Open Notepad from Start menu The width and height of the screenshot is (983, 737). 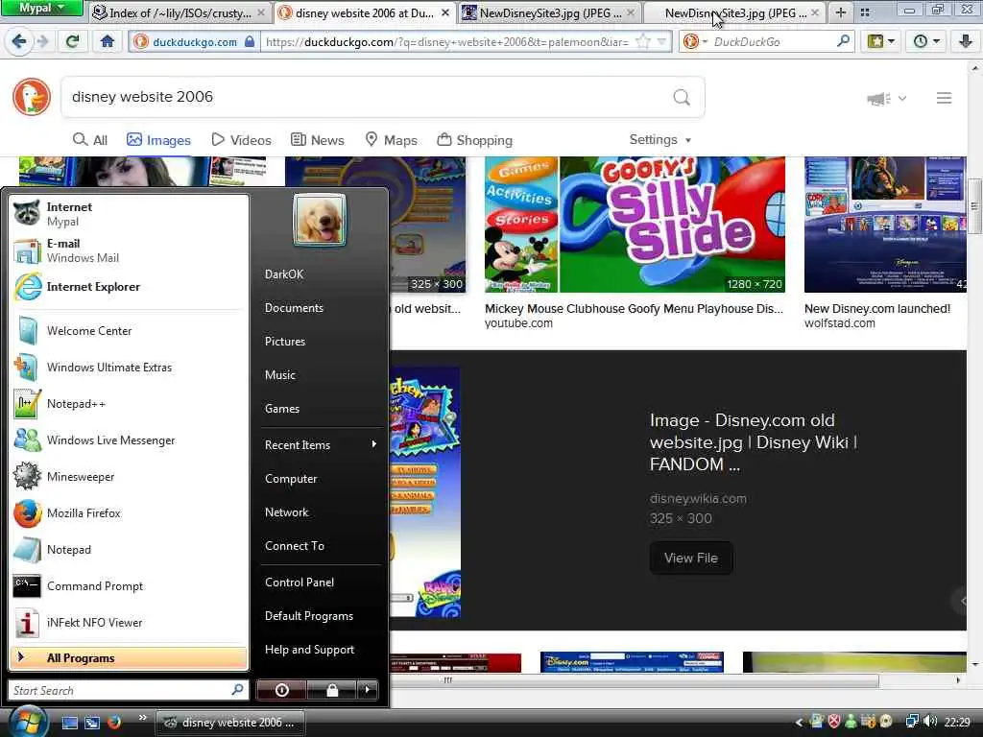tap(129, 550)
